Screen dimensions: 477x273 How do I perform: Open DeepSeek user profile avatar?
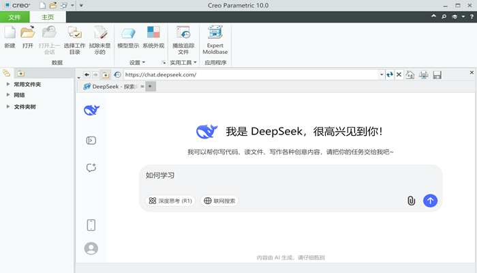pyautogui.click(x=91, y=248)
